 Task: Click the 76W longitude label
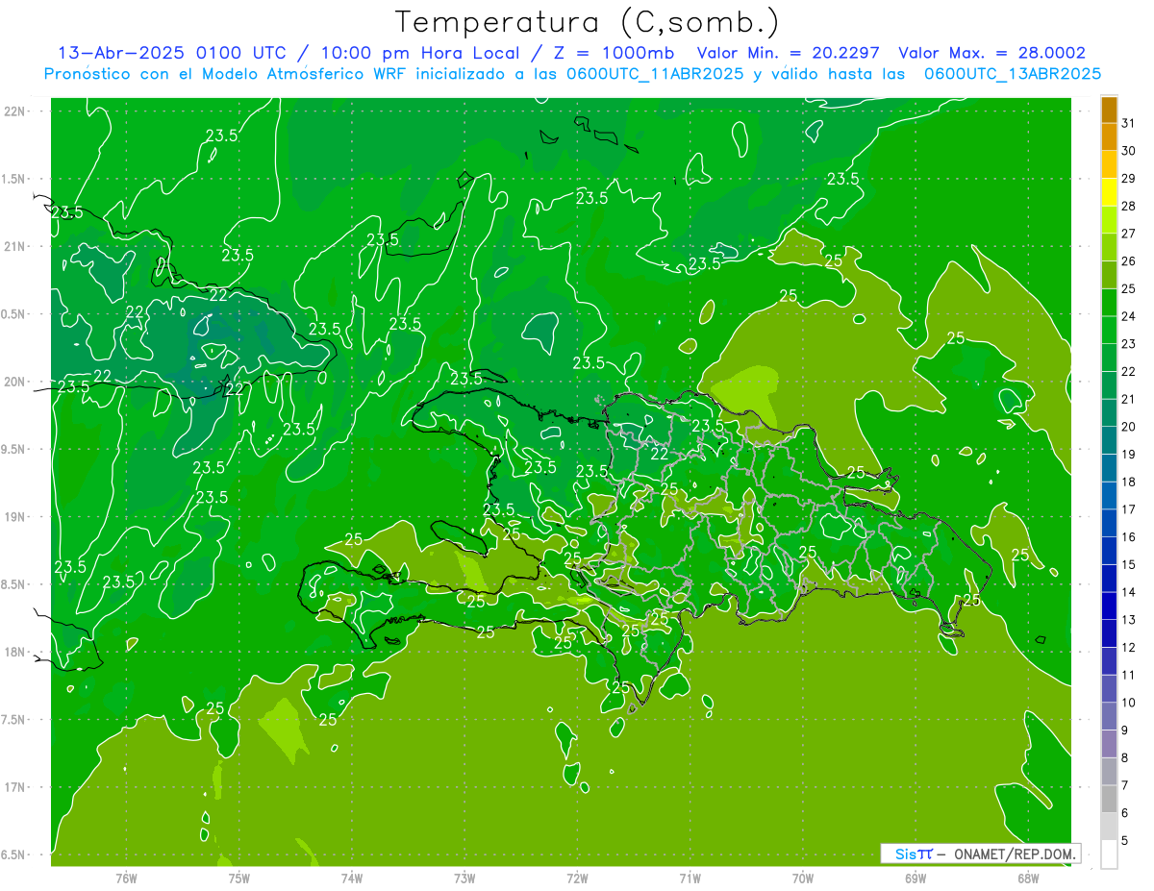click(126, 879)
